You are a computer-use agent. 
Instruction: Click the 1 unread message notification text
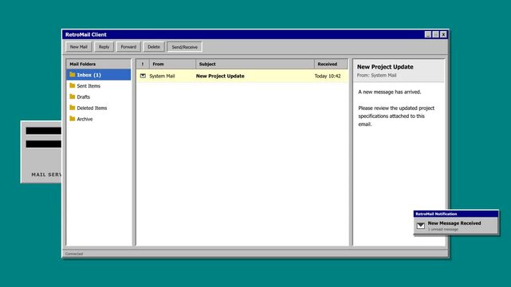tap(443, 230)
